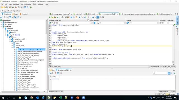Click the memory usage indicator
The width and height of the screenshot is (179, 100).
pyautogui.click(x=171, y=94)
